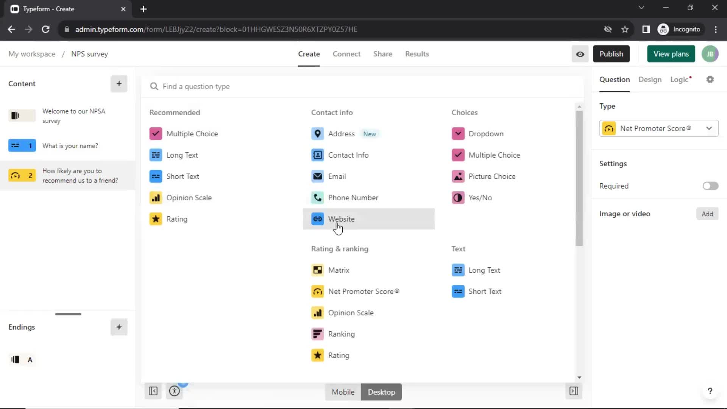The width and height of the screenshot is (727, 409).
Task: Click the question type list scrollbar
Action: [579, 178]
